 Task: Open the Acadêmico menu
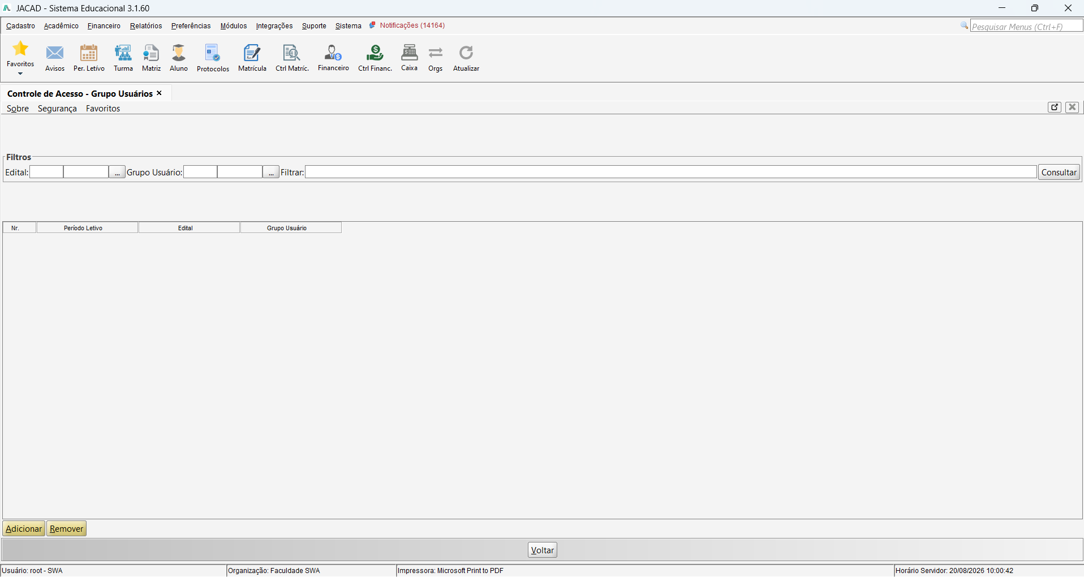tap(61, 26)
